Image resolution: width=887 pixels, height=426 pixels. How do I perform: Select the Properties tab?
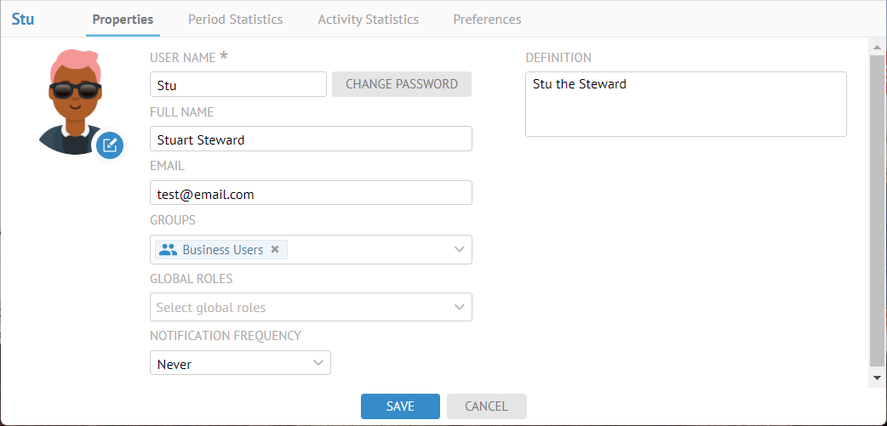click(x=123, y=19)
